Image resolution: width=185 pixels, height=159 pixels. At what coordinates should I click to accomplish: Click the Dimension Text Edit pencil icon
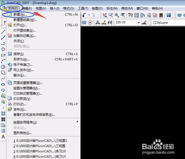pos(104,23)
